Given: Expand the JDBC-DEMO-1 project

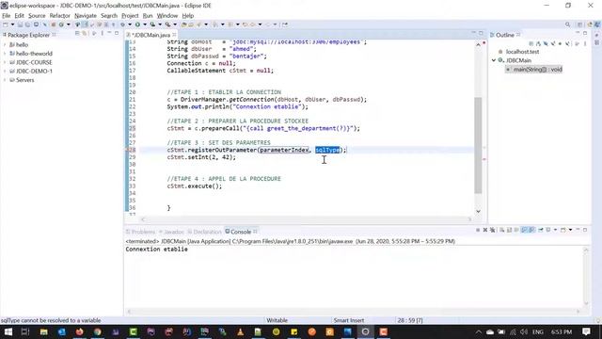Looking at the screenshot, I should (5, 72).
